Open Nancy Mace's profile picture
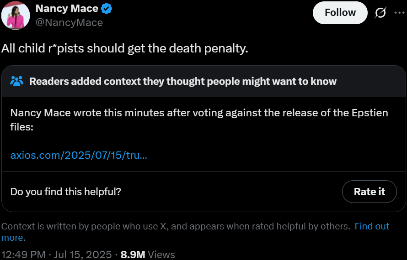 [x=15, y=16]
